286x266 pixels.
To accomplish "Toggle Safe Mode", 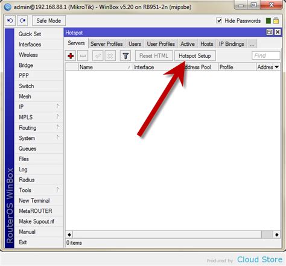I will pos(49,21).
